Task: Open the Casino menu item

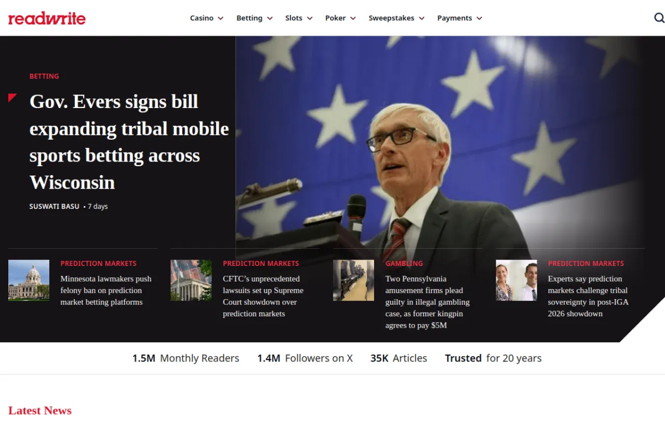Action: (202, 18)
